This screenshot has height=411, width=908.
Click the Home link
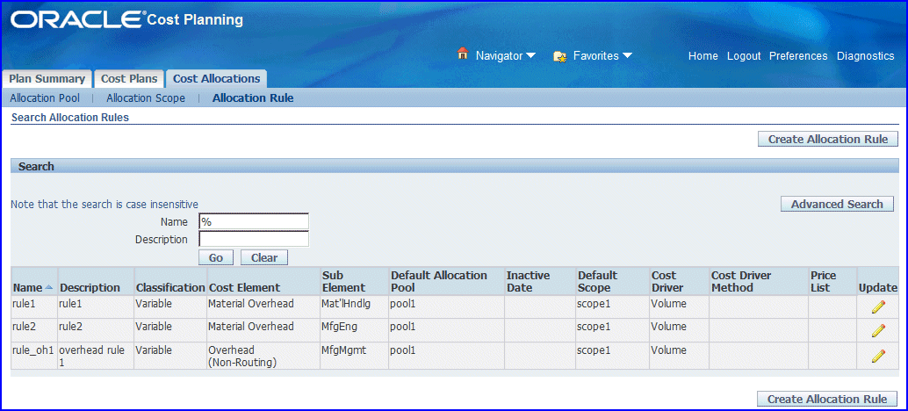coord(703,56)
